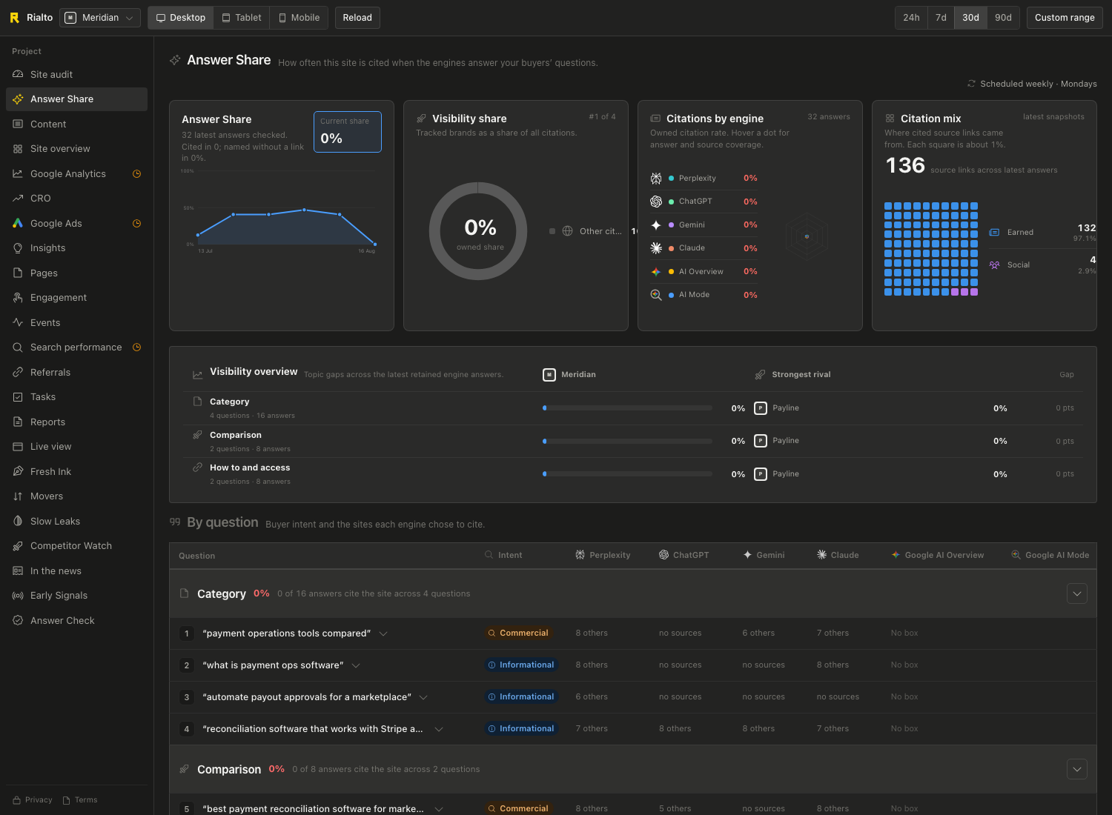Click the Comparison visibility progress bar
This screenshot has width=1112, height=815.
click(x=627, y=441)
